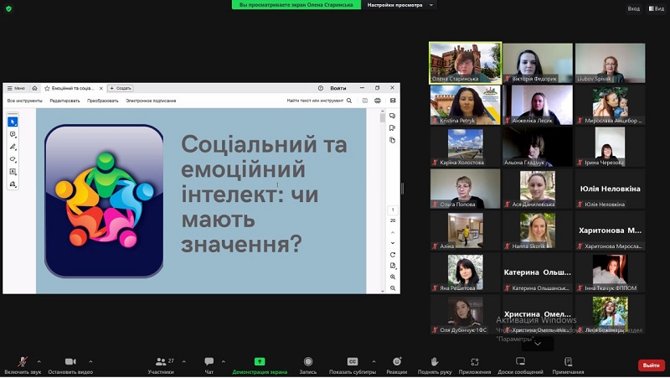The image size is (670, 378).
Task: Open the Участники participants panel
Action: pos(160,363)
